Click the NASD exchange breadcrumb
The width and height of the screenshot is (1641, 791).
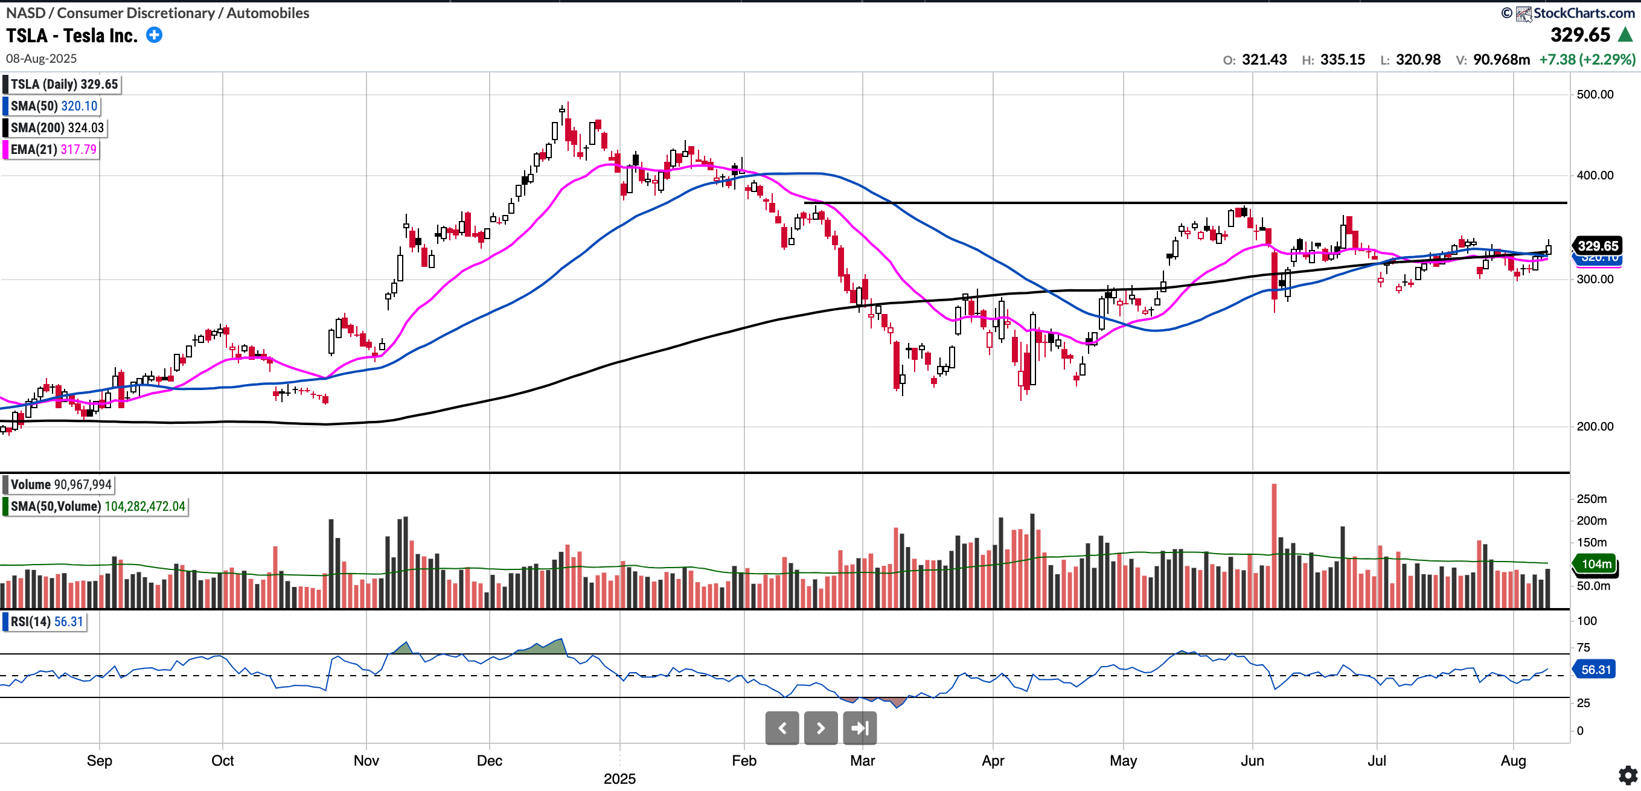[25, 13]
